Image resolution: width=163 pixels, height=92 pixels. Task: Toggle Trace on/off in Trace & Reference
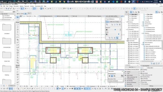click(107, 22)
